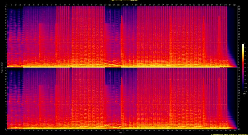Image resolution: width=248 pixels, height=135 pixels.
Task: Click the track title text at top
Action: point(124,1)
